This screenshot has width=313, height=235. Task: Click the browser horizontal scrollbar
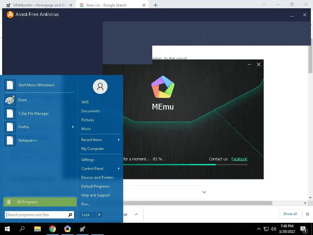198,203
